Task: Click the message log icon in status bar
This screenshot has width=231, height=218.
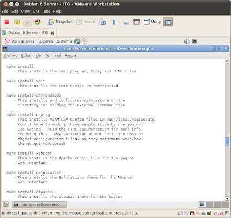Action: (x=227, y=213)
